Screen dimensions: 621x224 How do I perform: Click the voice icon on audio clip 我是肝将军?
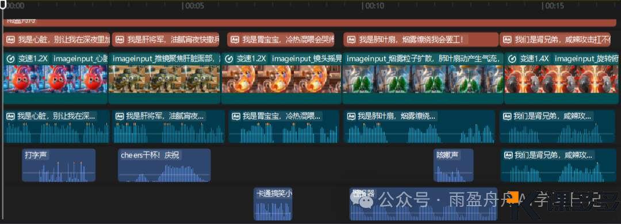point(119,117)
